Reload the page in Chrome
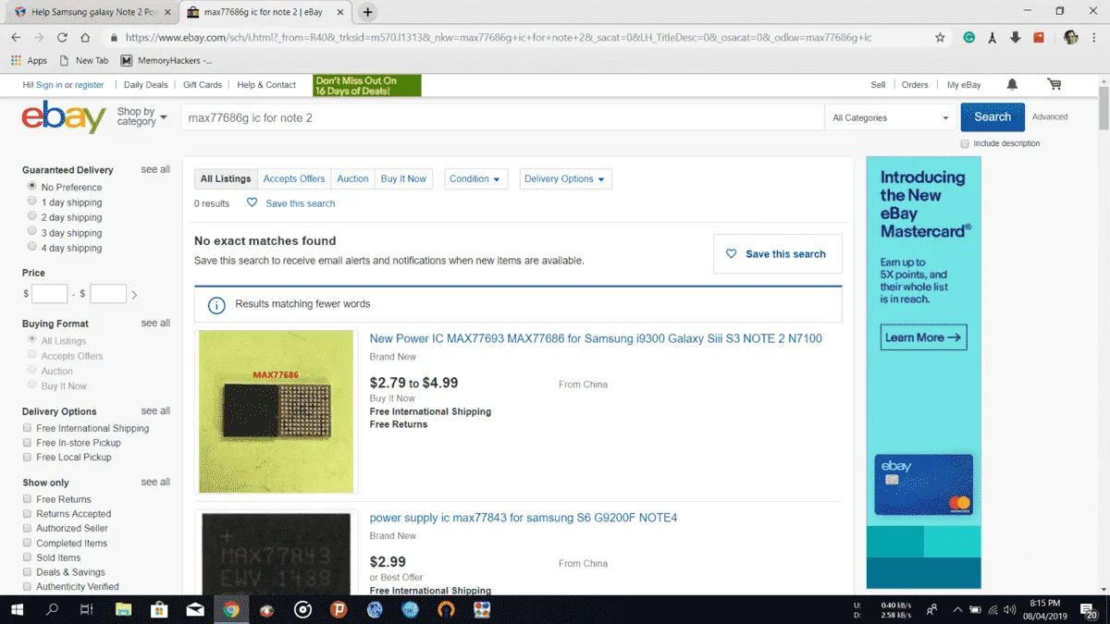The width and height of the screenshot is (1110, 624). [62, 38]
